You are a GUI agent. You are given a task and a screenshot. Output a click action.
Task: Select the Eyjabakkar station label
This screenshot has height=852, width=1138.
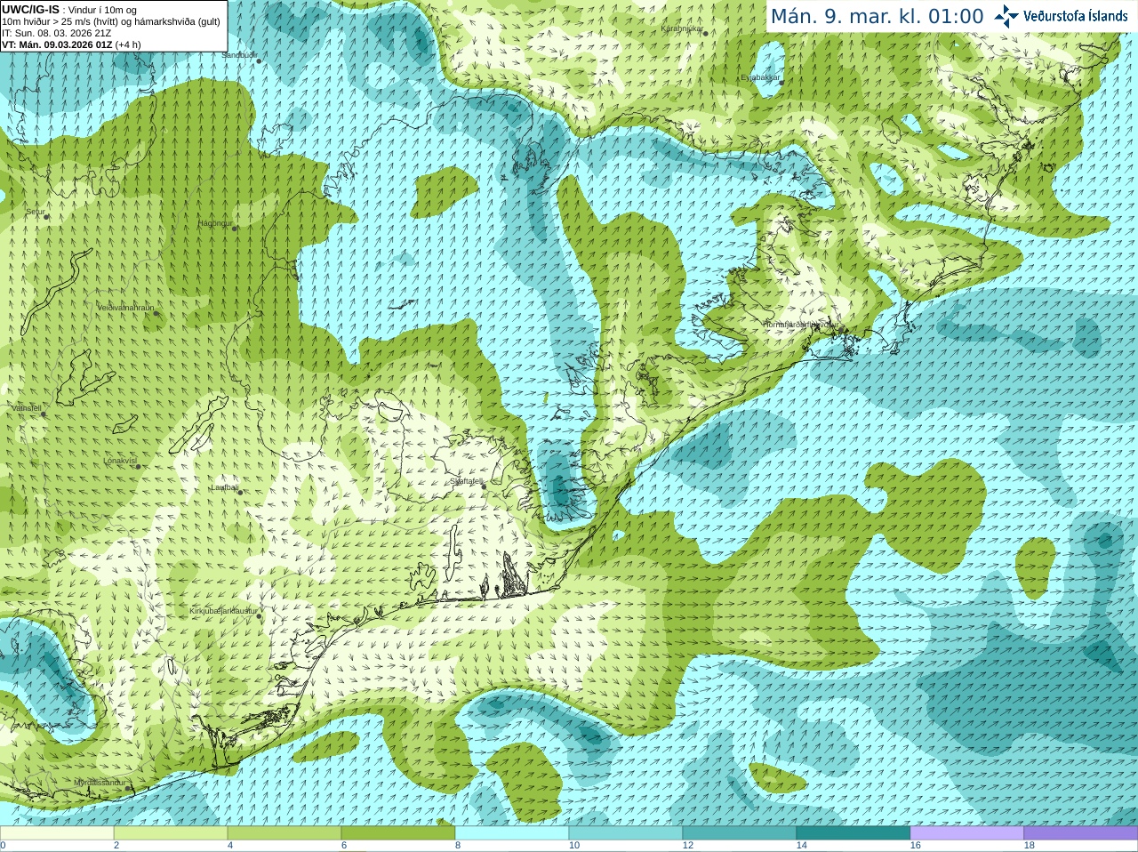[x=760, y=77]
